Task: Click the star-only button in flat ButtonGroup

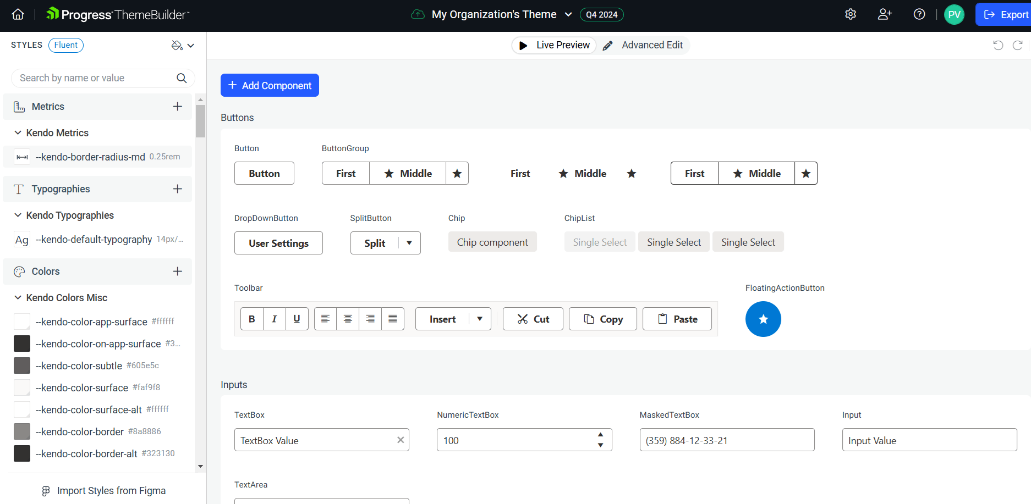Action: pyautogui.click(x=632, y=173)
